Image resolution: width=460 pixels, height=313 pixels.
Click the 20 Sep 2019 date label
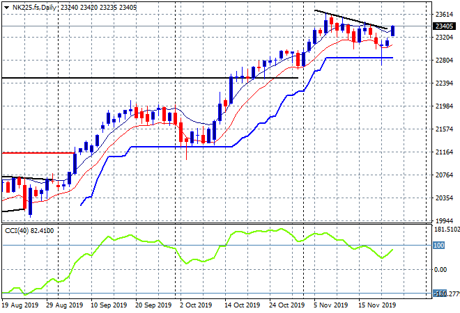(x=153, y=305)
